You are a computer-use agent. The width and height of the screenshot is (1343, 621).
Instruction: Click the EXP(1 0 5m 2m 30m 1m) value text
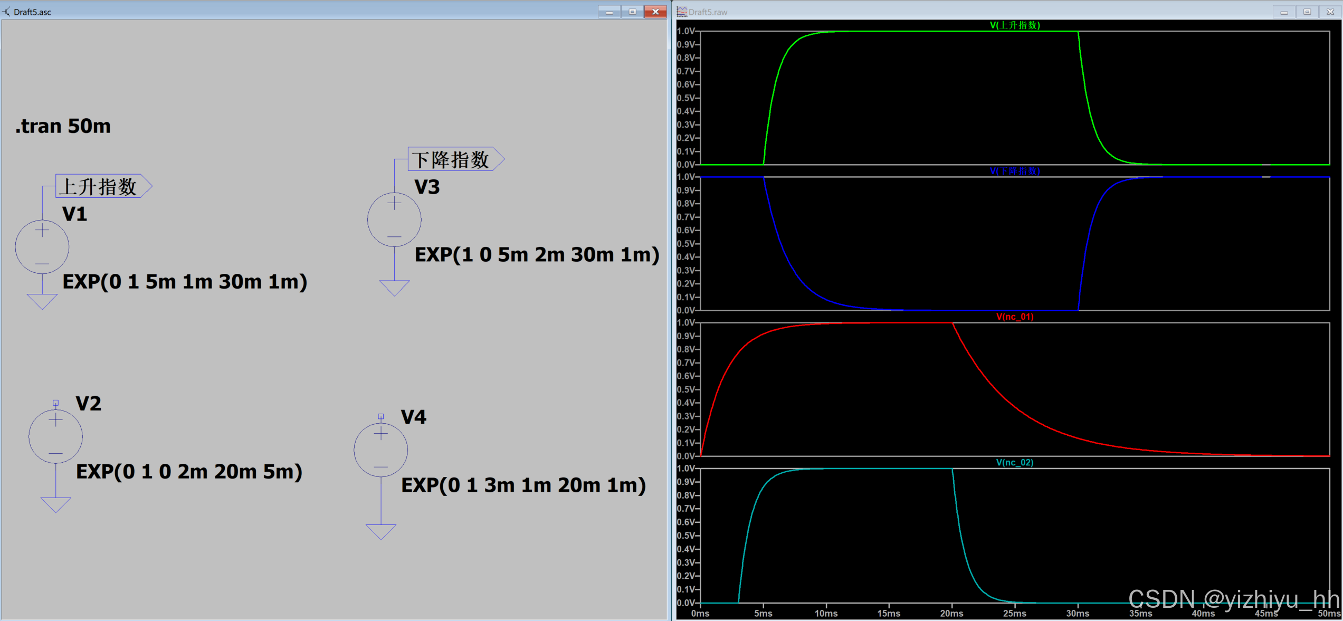coord(537,255)
